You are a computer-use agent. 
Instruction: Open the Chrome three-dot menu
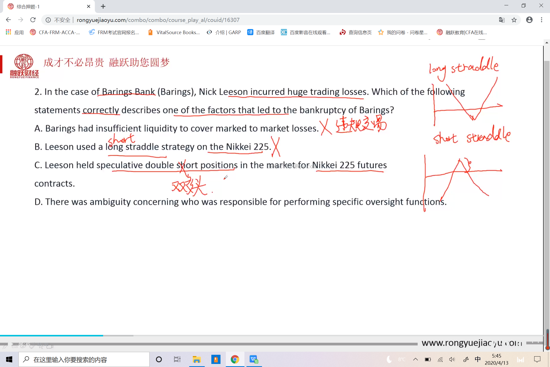(542, 20)
